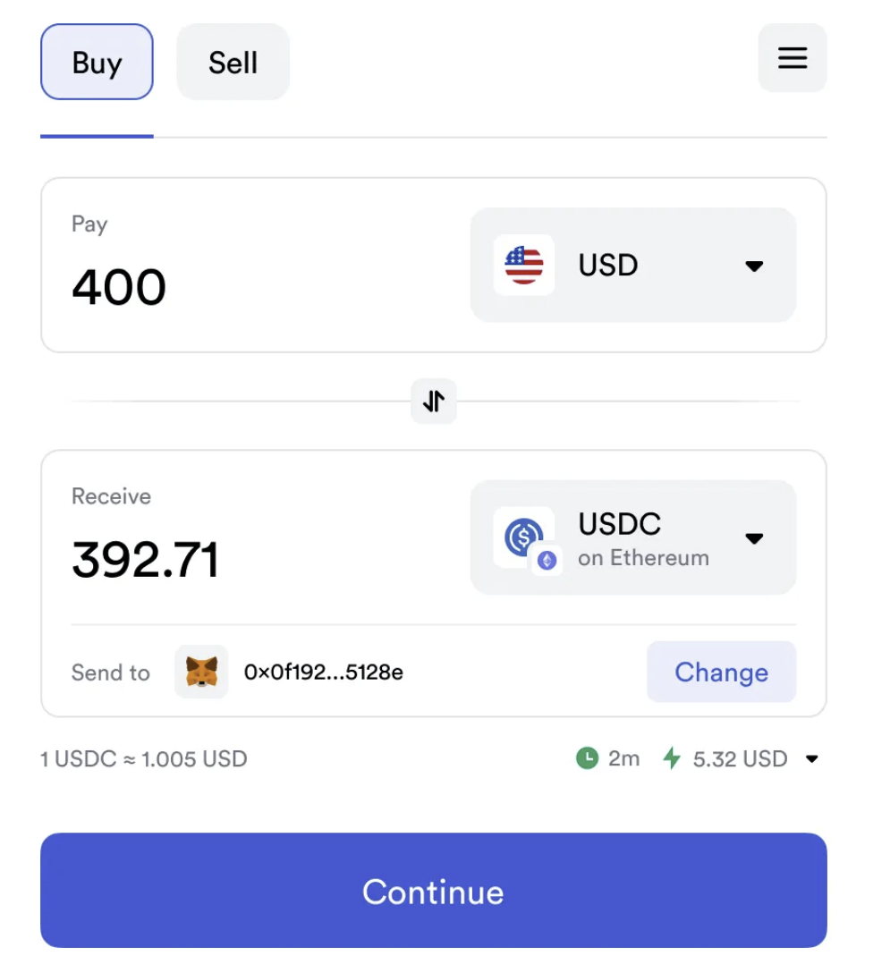Click the 2m processing time label
The height and width of the screenshot is (973, 873).
pyautogui.click(x=623, y=758)
